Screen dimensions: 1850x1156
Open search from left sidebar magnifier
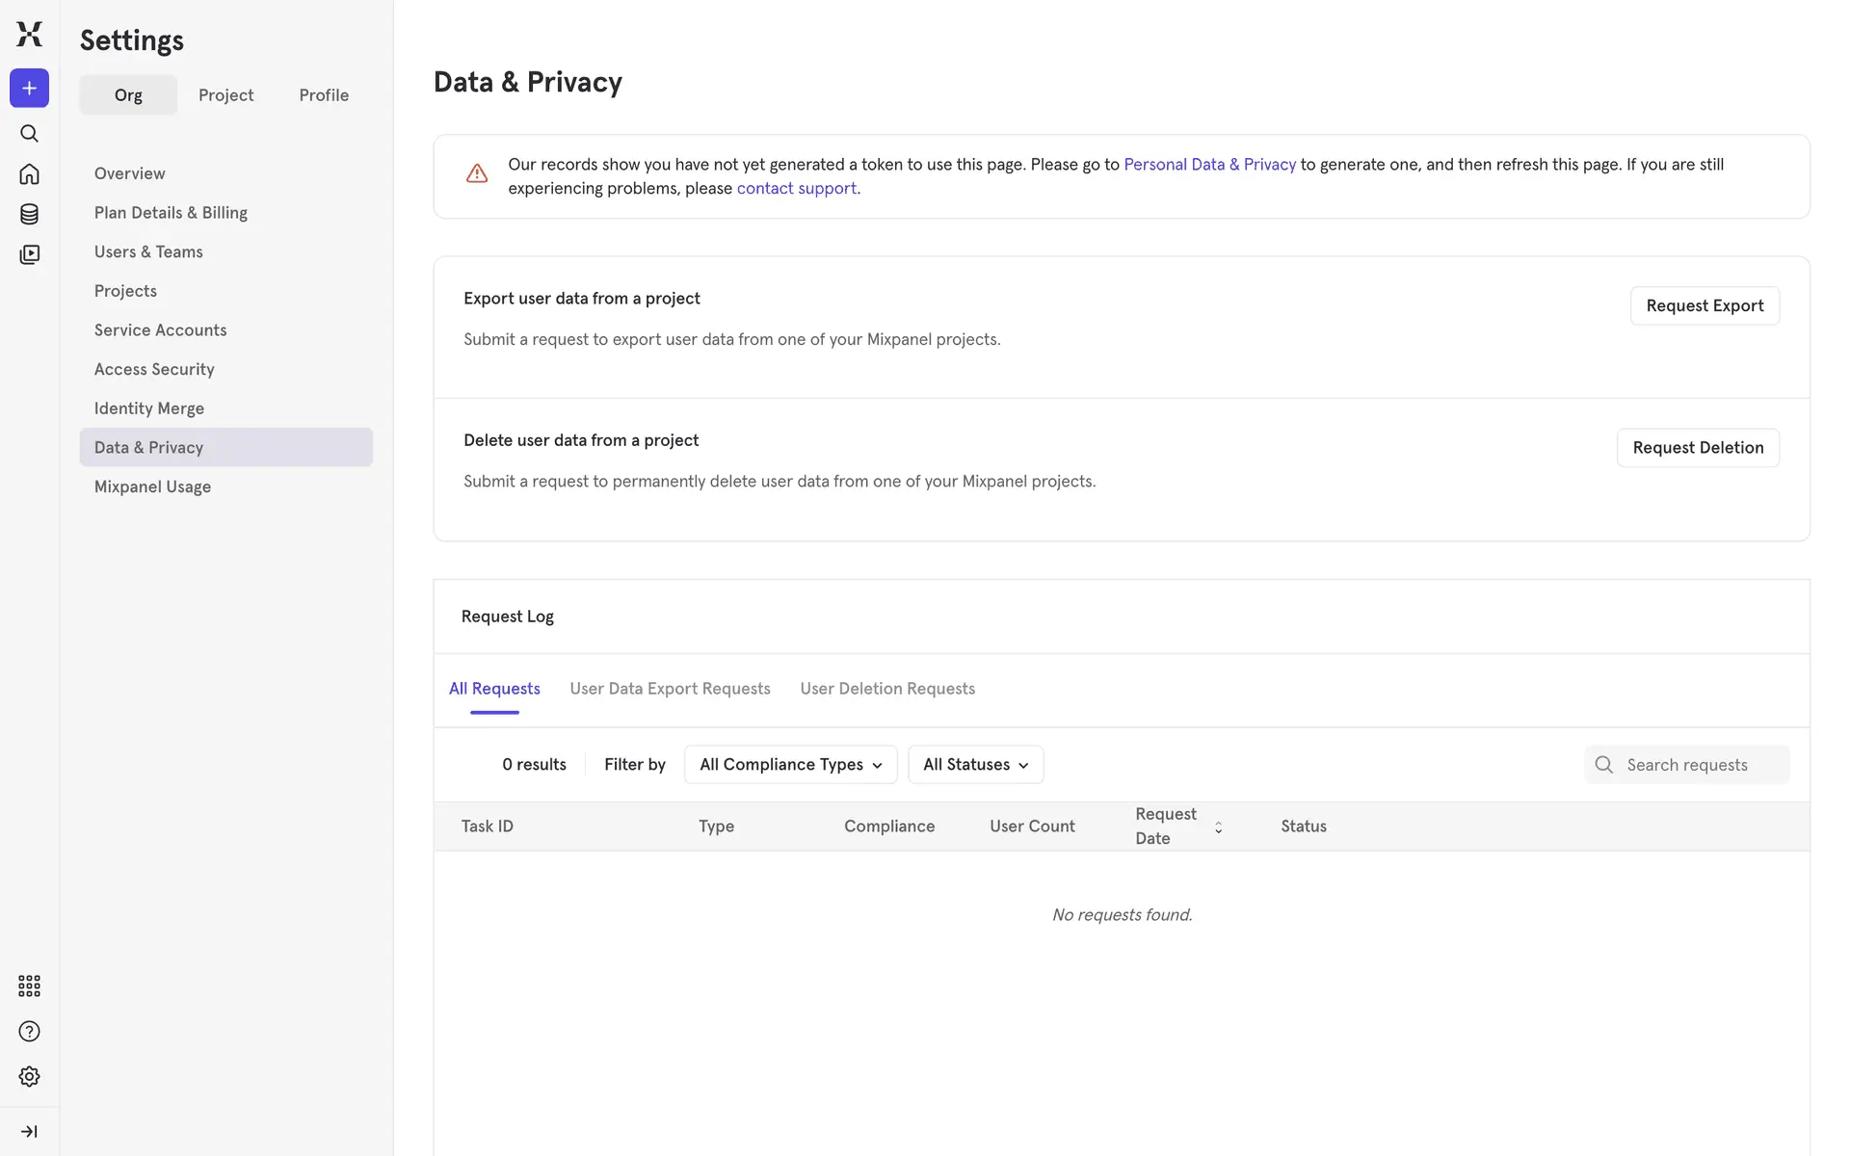pos(29,134)
